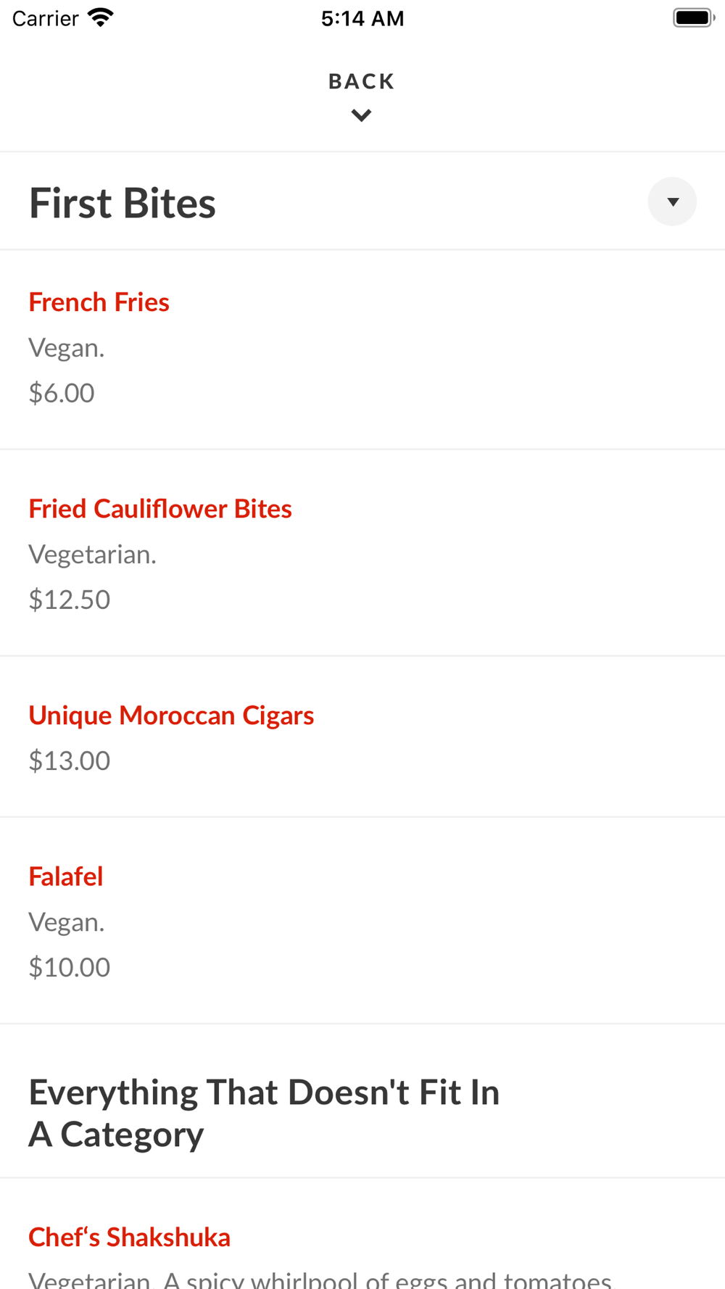Open the Chef's Shakshuka item
Screen dimensions: 725x1289
tap(130, 1238)
